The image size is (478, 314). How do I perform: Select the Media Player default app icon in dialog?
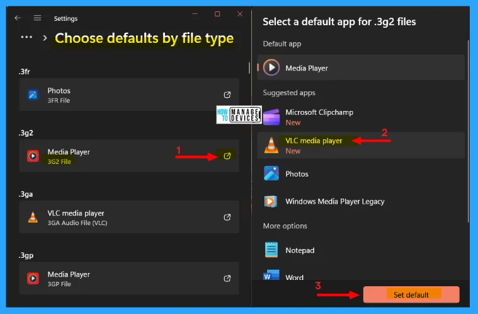click(271, 67)
